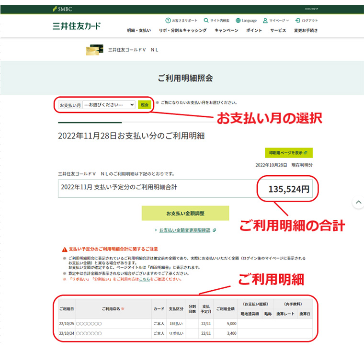Click the ご利用金額 column header
Viewport: 364px width, 352px height.
[x=226, y=309]
